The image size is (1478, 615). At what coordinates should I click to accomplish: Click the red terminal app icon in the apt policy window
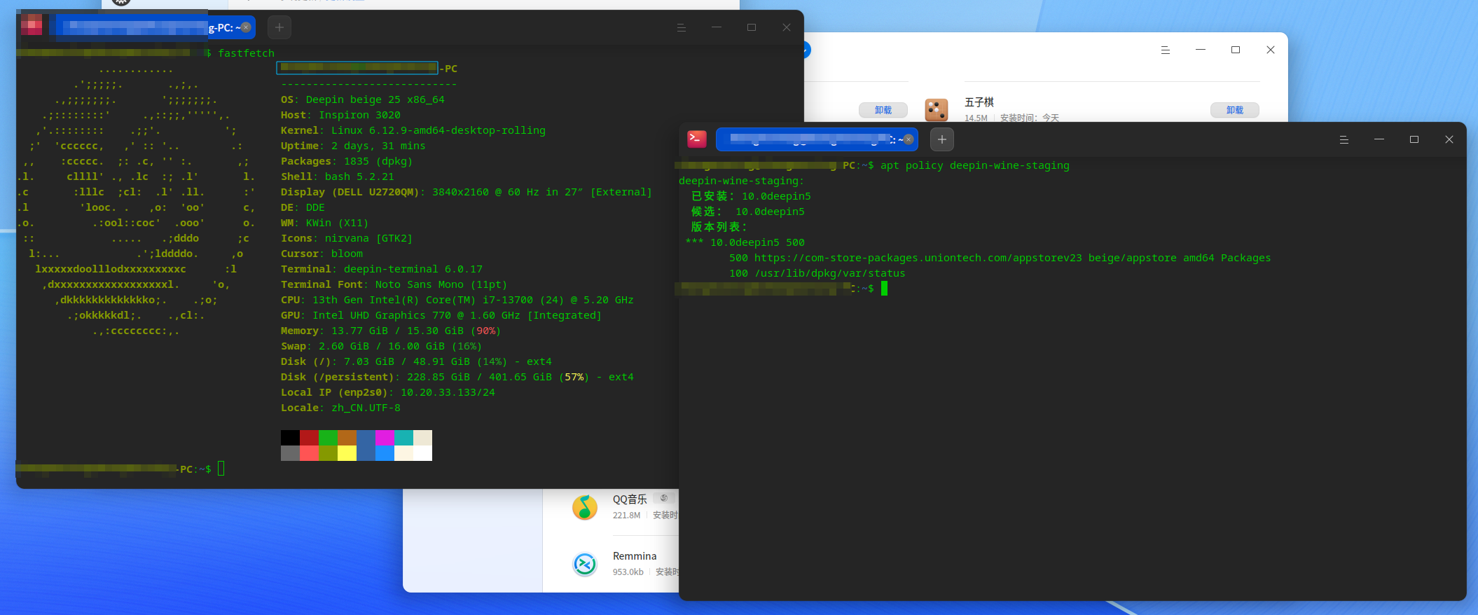click(x=697, y=139)
